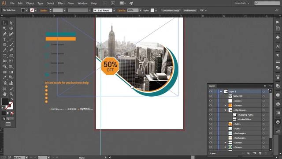
Task: Select the Ellipse shape tool
Action: point(5,45)
